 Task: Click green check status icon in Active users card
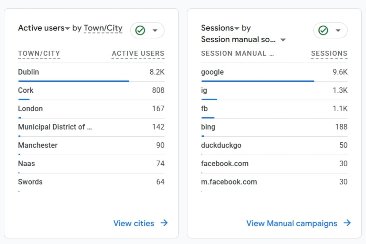pos(140,30)
